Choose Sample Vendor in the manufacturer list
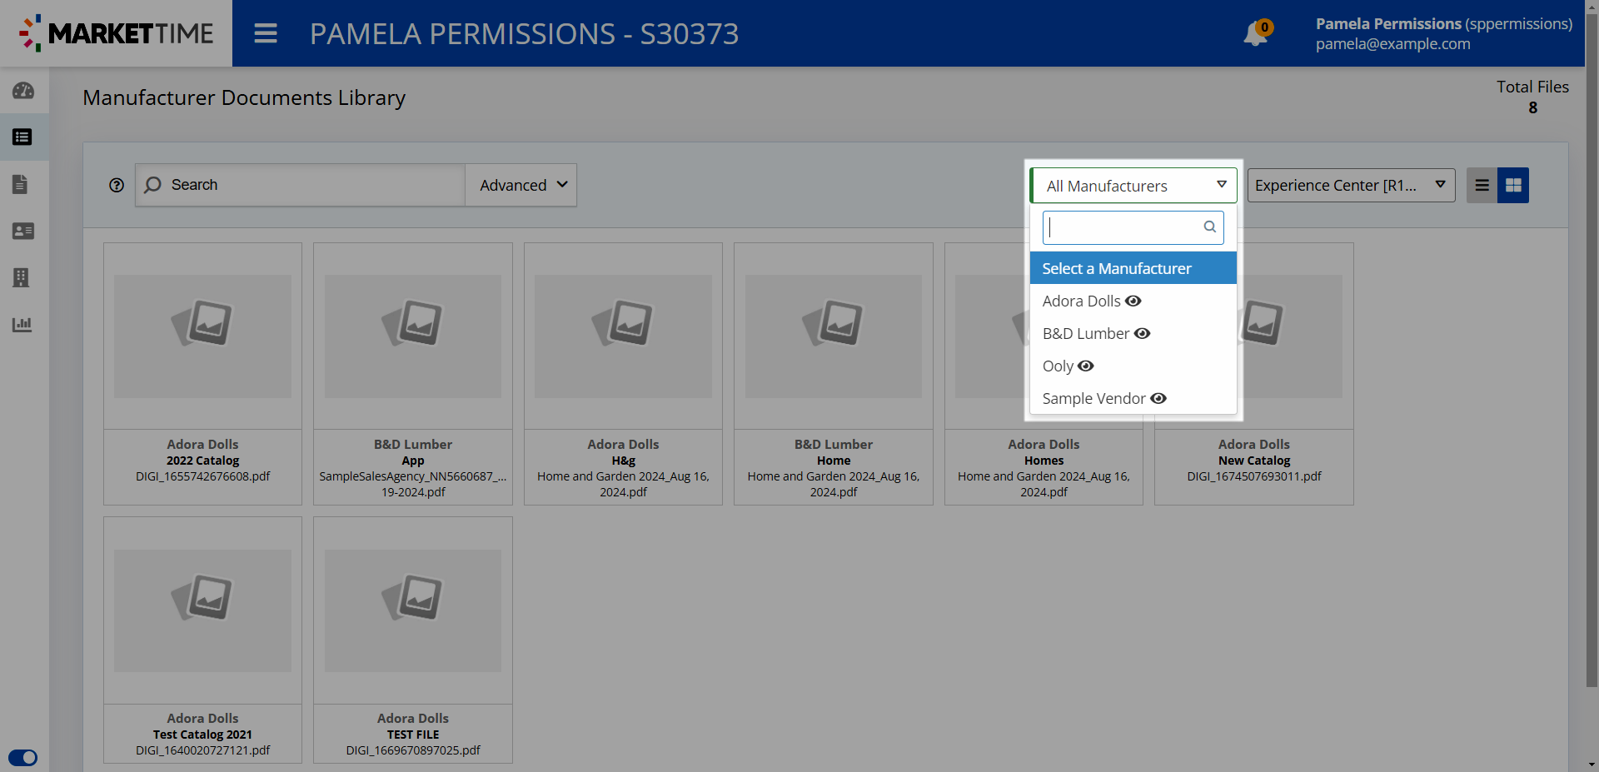Image resolution: width=1599 pixels, height=772 pixels. tap(1093, 398)
